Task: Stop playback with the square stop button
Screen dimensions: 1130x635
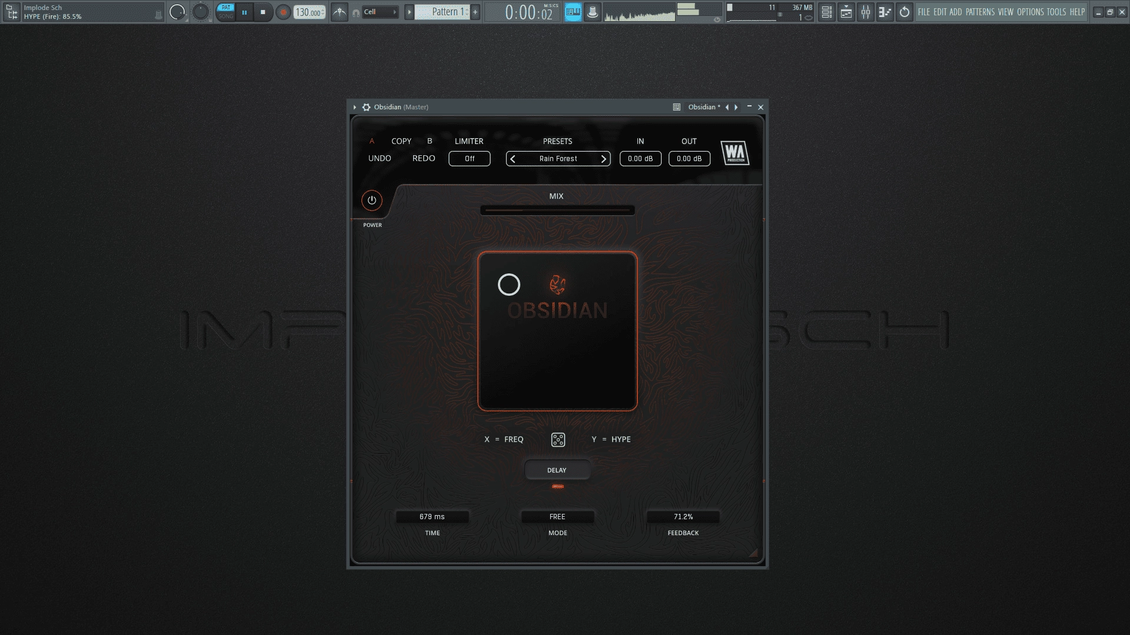Action: pyautogui.click(x=263, y=12)
